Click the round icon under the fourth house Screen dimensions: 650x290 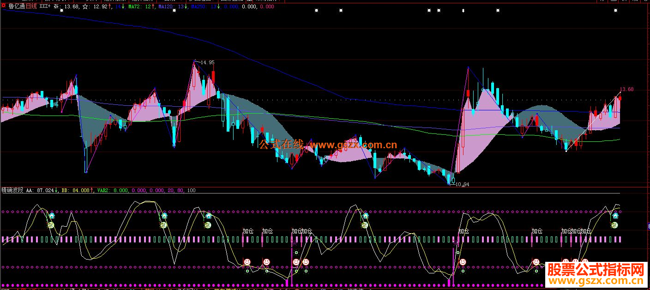click(366, 225)
